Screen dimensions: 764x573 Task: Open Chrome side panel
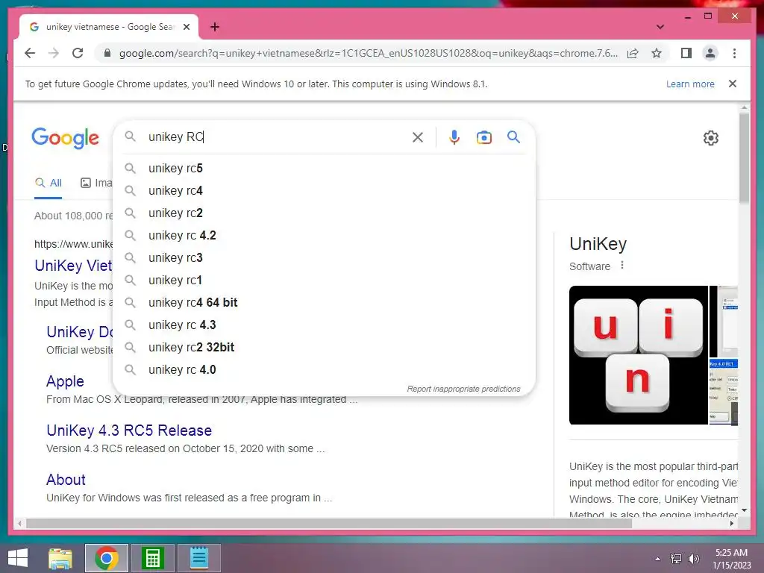point(686,53)
